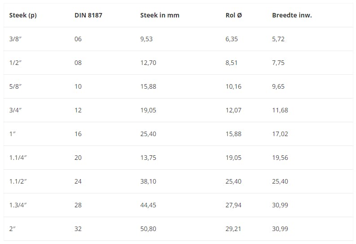Click the 'Rol Ø' column header

tap(234, 15)
